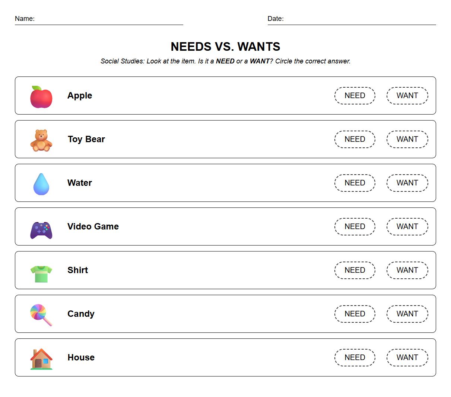Pick NEED for House
The image size is (451, 397).
pyautogui.click(x=355, y=357)
